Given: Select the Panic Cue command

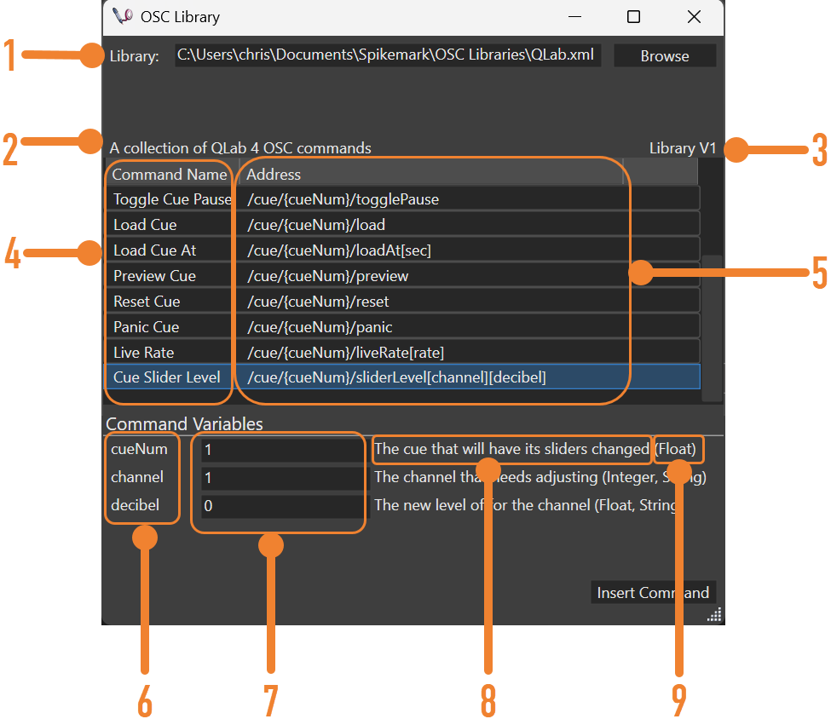Looking at the screenshot, I should pyautogui.click(x=169, y=326).
